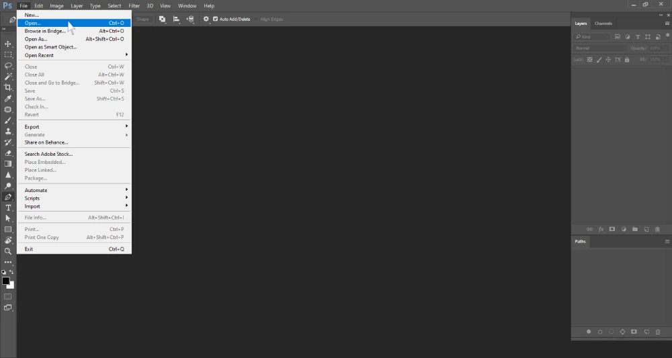The width and height of the screenshot is (672, 358).
Task: Open the Layers panel hamburger menu
Action: (667, 24)
